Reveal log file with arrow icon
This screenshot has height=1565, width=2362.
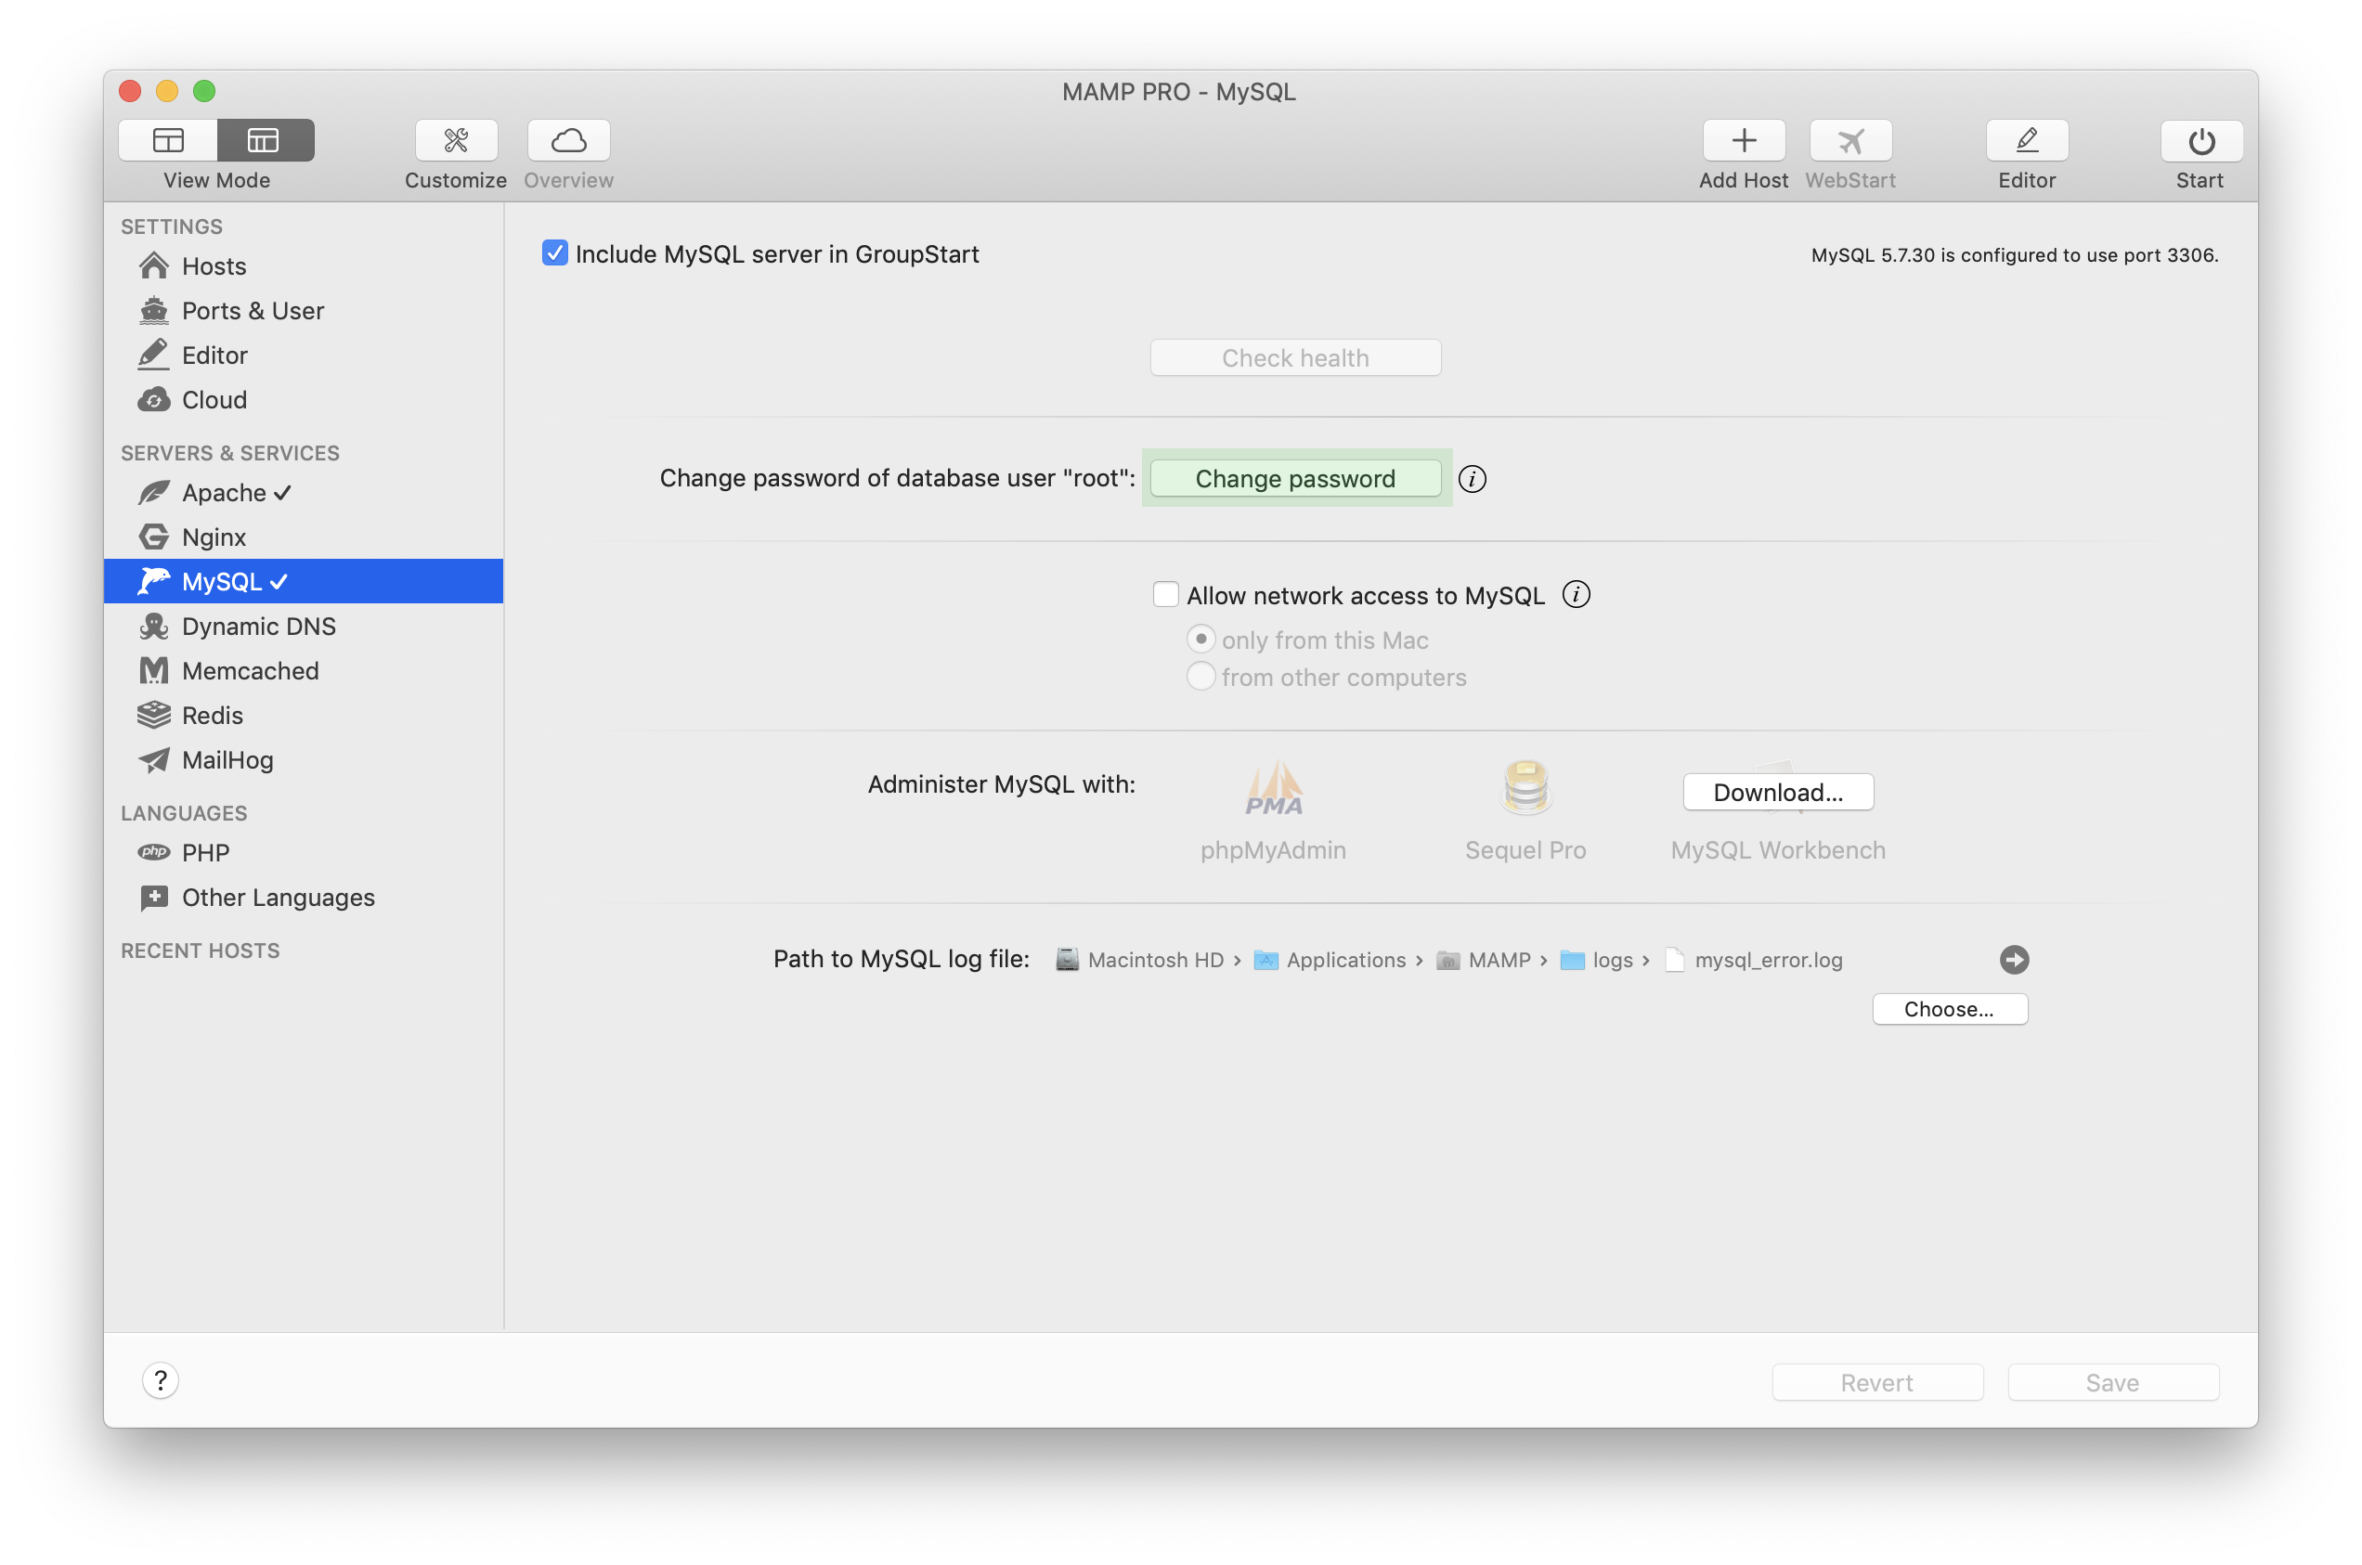click(x=2014, y=959)
